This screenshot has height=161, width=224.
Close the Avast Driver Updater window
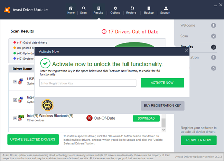pyautogui.click(x=221, y=5)
